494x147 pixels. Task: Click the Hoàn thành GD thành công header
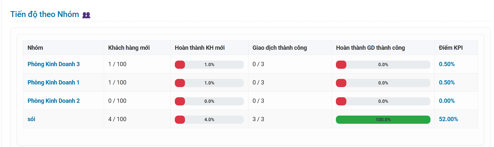[370, 48]
